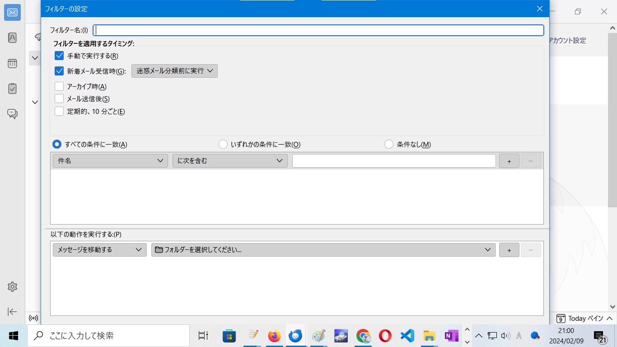
Task: Enable the メール送信後 checkbox
Action: click(59, 98)
